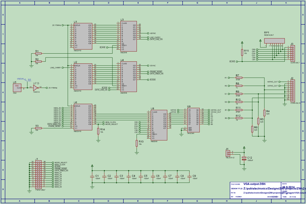Click the U7:D 74HC14 inverter symbol
306x204 pixels.
36,88
